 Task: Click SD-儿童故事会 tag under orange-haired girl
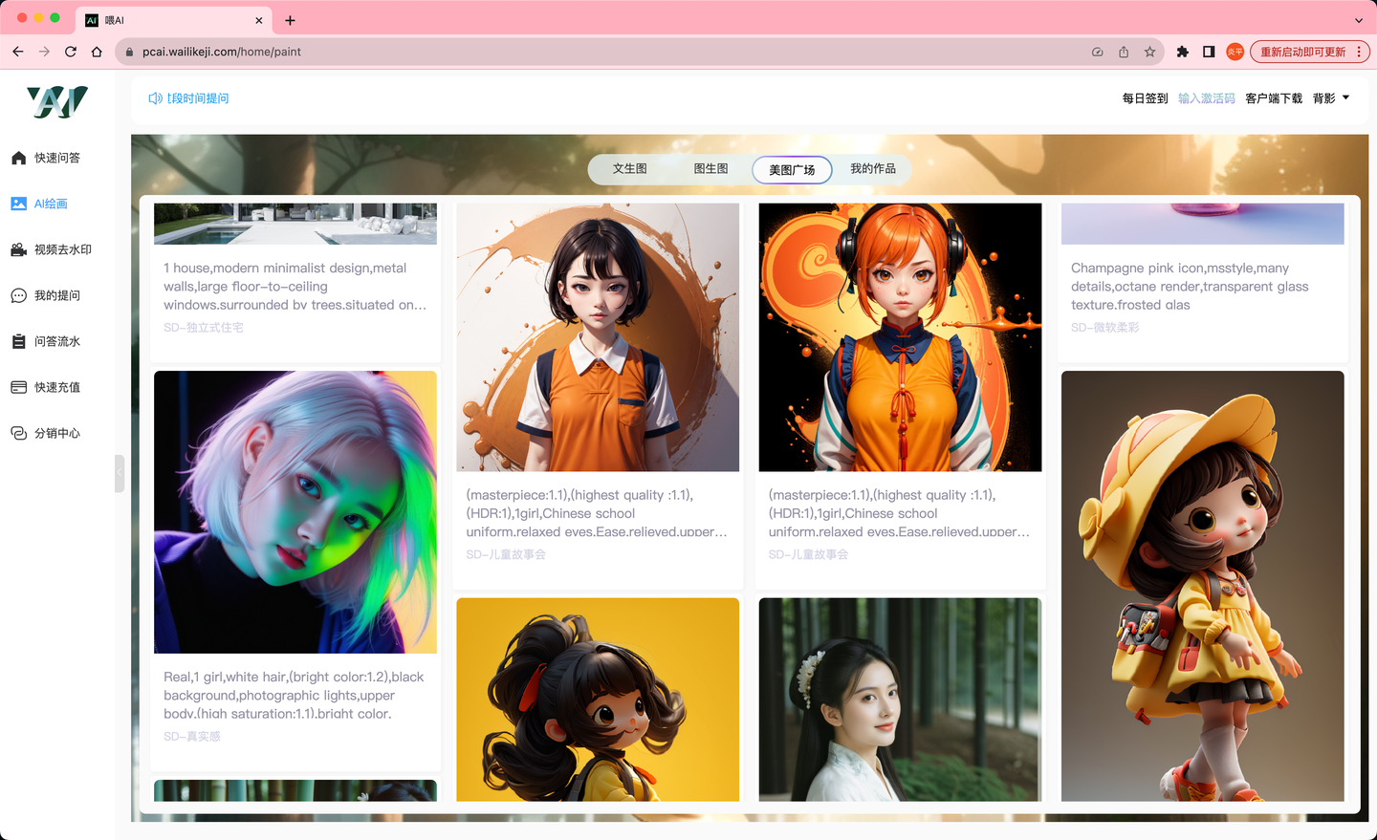pos(808,554)
